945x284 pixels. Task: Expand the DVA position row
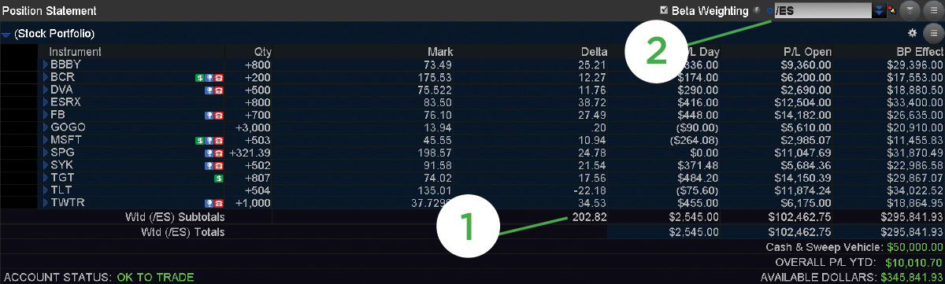(46, 90)
